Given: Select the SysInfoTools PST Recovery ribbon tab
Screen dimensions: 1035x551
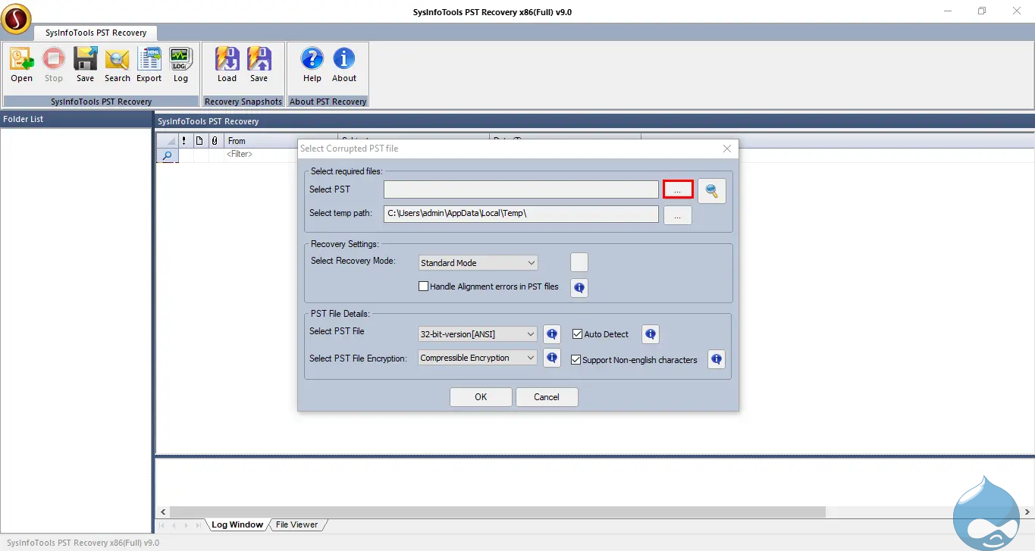Looking at the screenshot, I should (96, 33).
